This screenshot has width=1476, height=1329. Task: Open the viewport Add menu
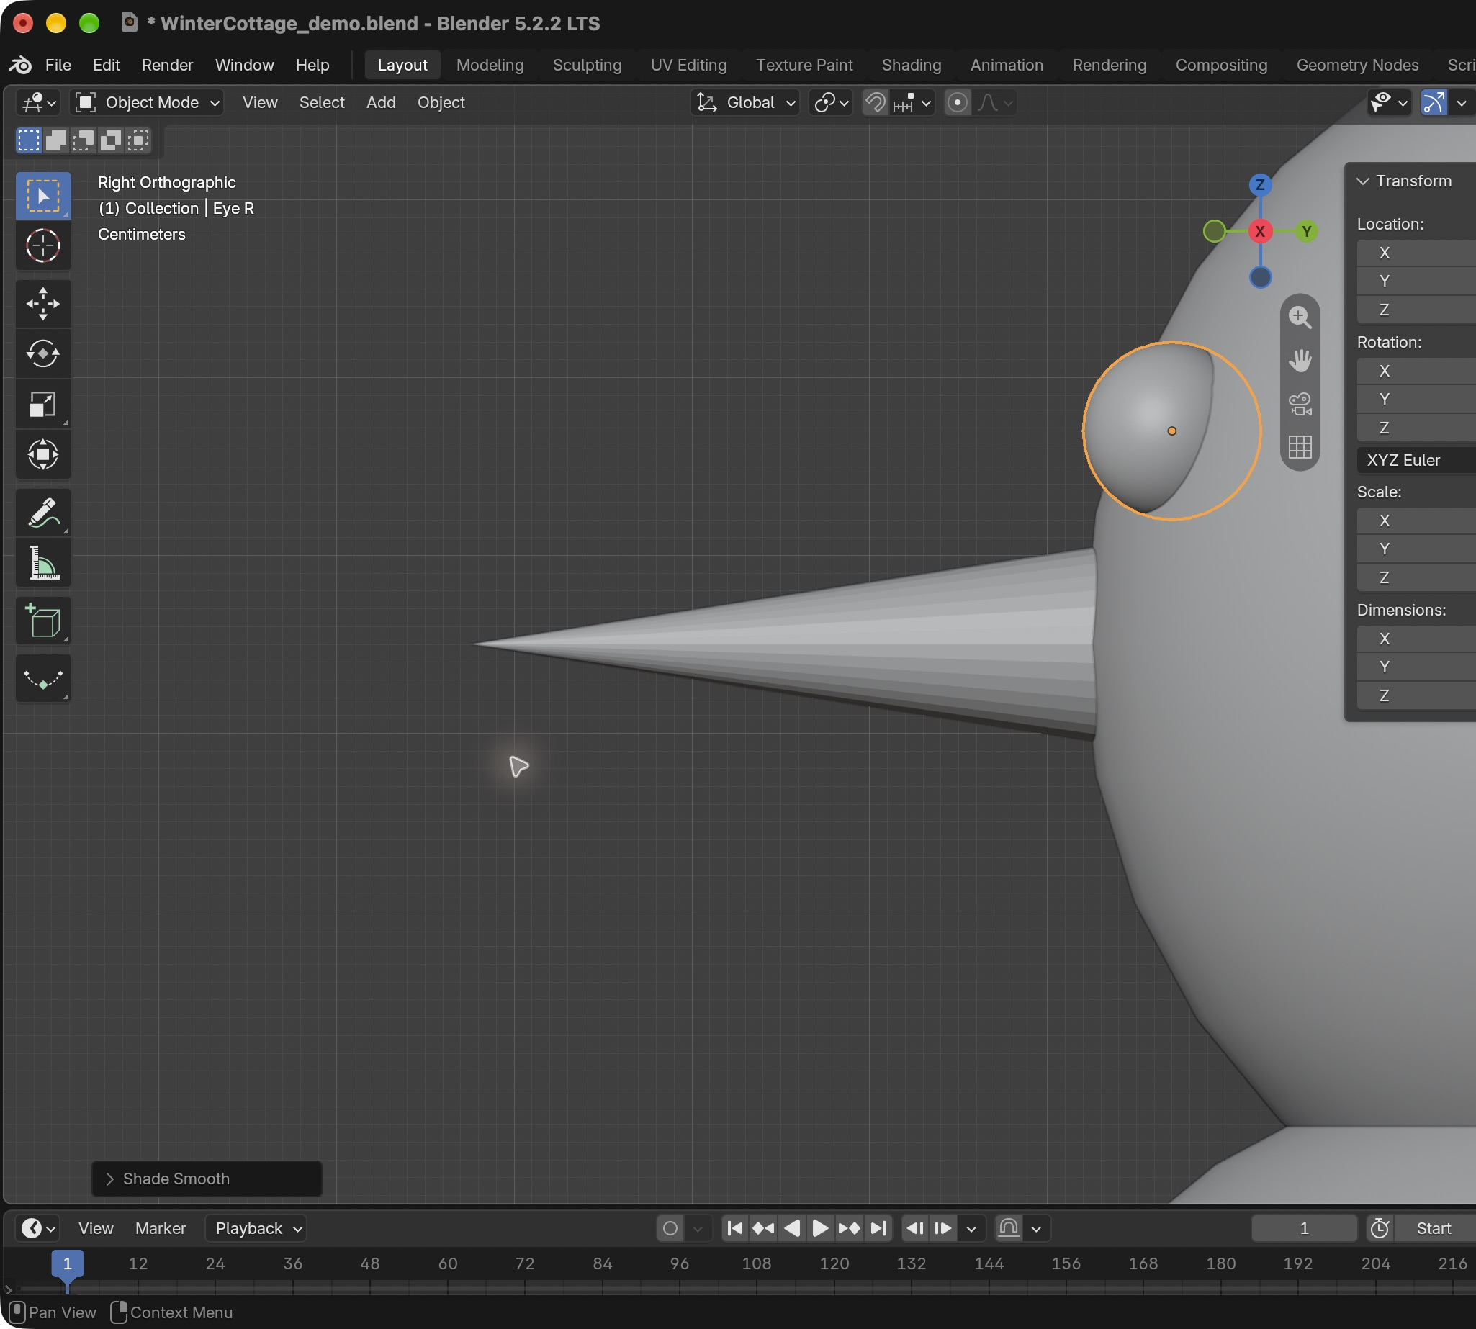click(x=380, y=102)
